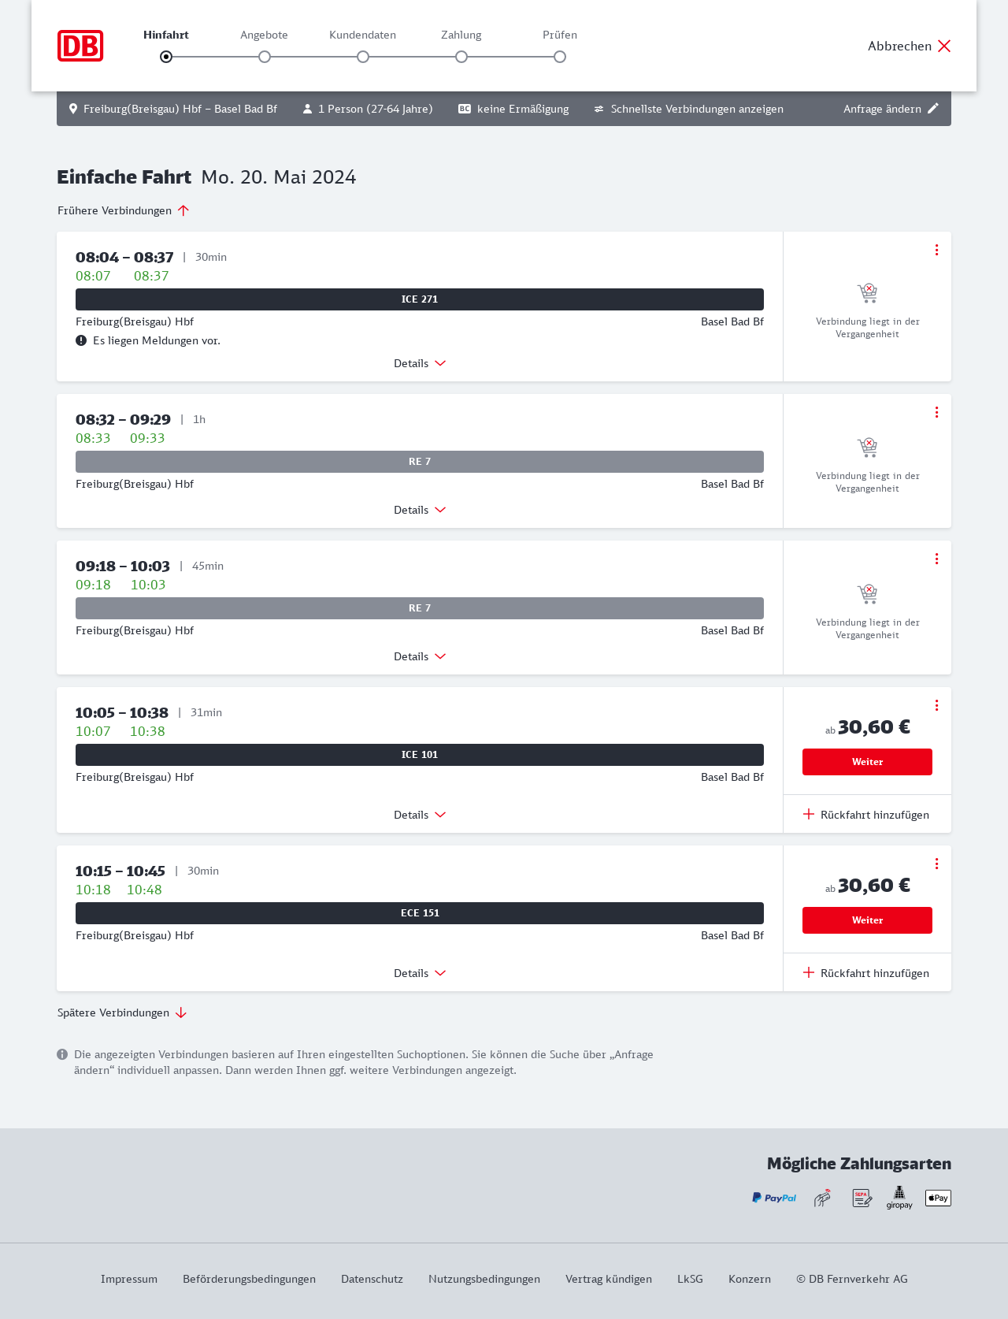Click the Apple Pay icon
Screen dimensions: 1008x1319
coord(938,1198)
